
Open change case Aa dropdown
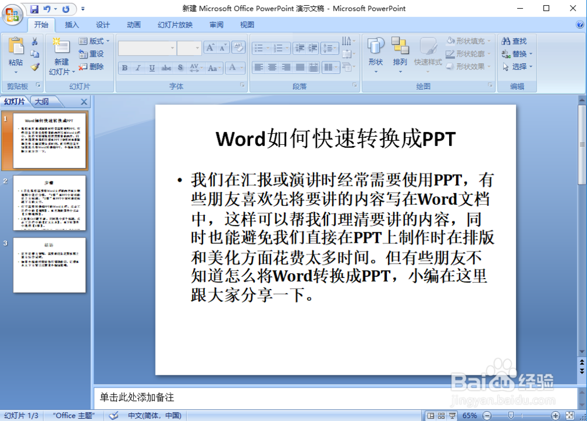point(214,67)
